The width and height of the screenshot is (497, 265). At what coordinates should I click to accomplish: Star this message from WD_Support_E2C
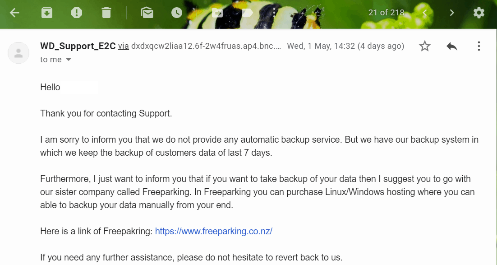click(425, 46)
